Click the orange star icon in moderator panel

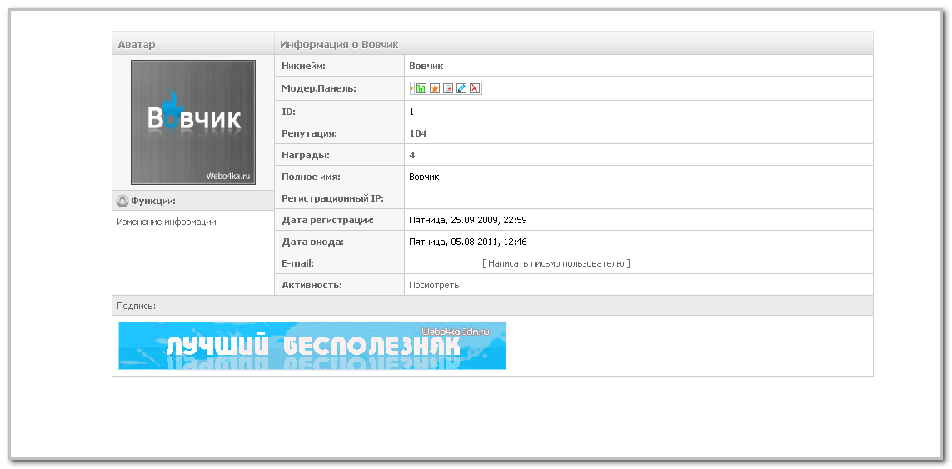click(435, 88)
